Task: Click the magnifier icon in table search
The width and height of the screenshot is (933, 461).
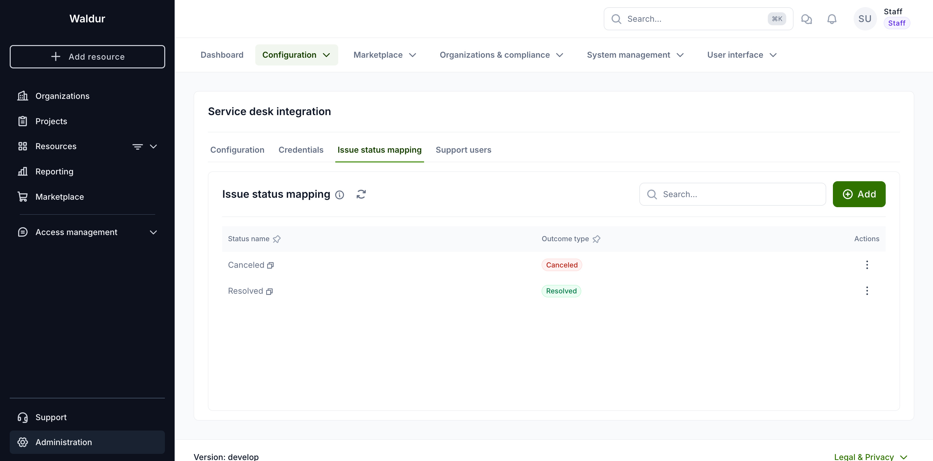Action: [652, 195]
